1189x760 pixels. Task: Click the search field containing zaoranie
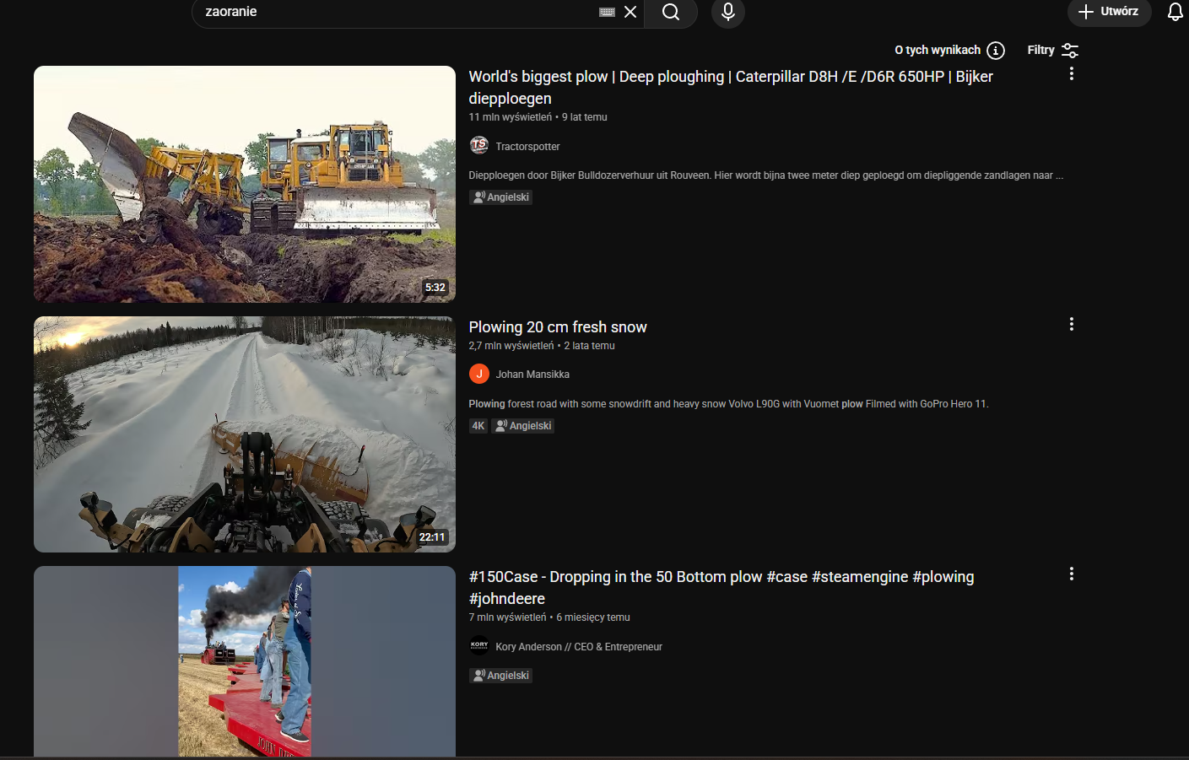(397, 12)
